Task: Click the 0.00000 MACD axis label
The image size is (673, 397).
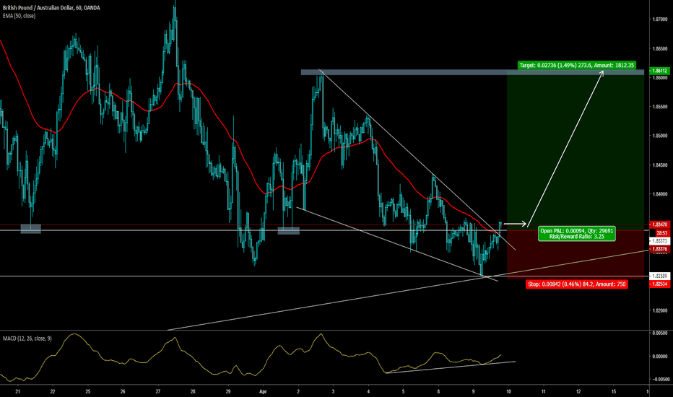Action: (660, 357)
